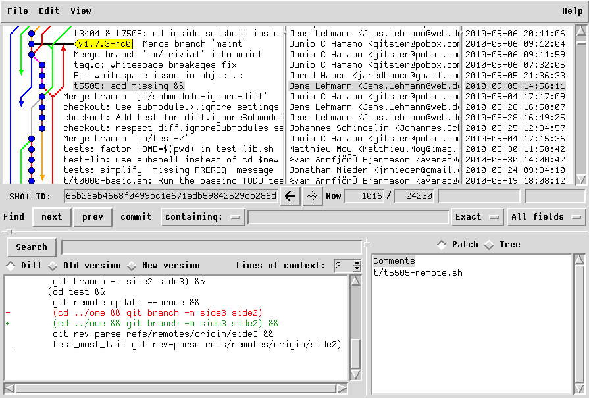Select commit 'Merge branch 'xx/trivial' into maint'
589x398 pixels.
pyautogui.click(x=168, y=55)
